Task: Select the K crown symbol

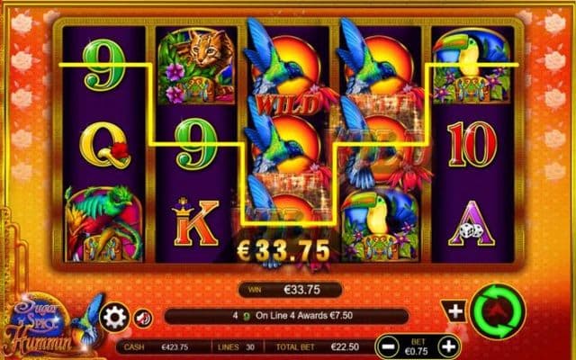Action: click(195, 222)
